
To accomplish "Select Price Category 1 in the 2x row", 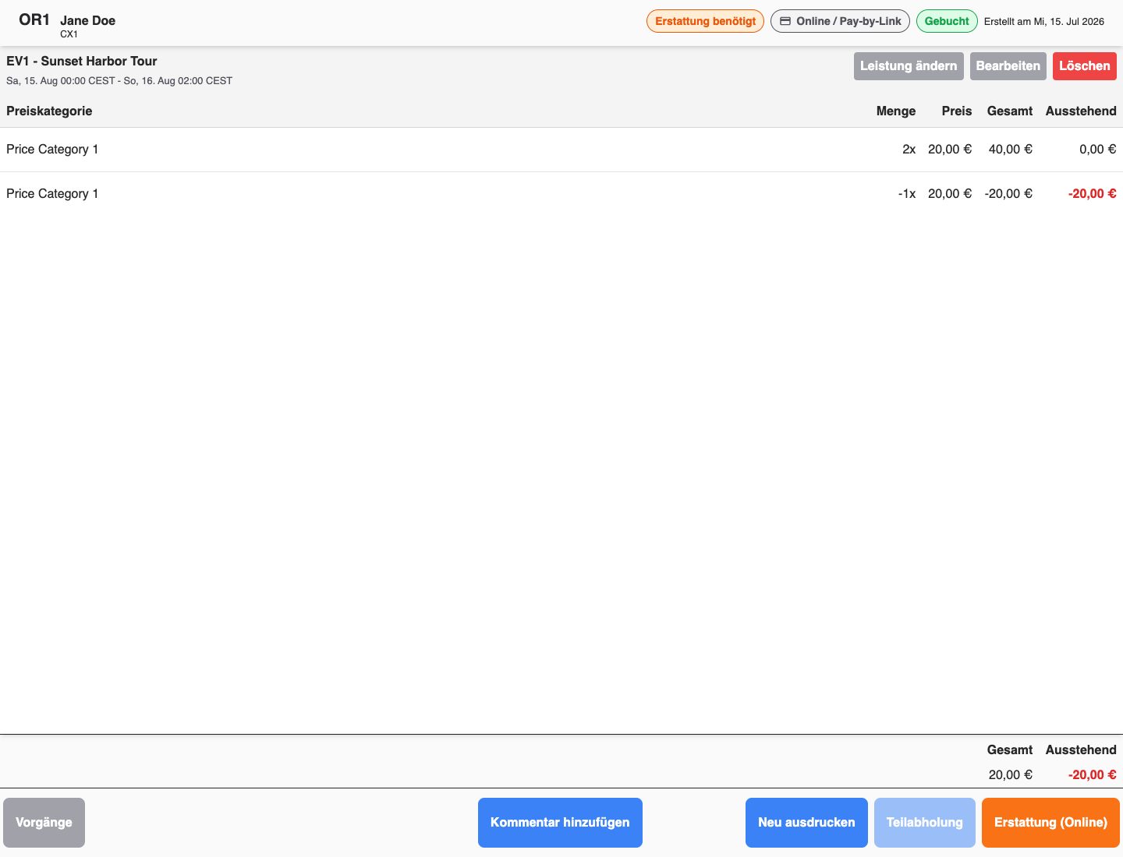I will click(52, 150).
